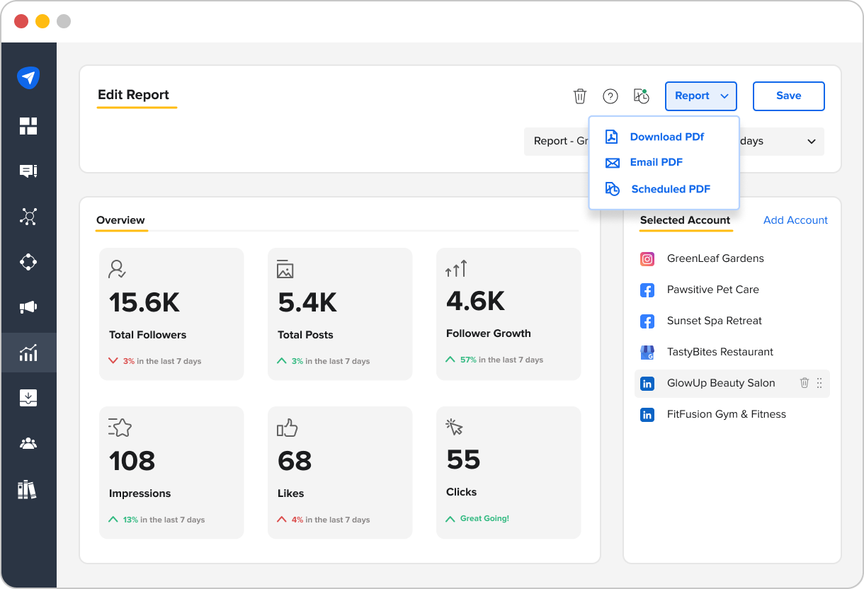Click the LinkedIn icon for FitFusion Gym & Fitness
Image resolution: width=864 pixels, height=589 pixels.
647,415
